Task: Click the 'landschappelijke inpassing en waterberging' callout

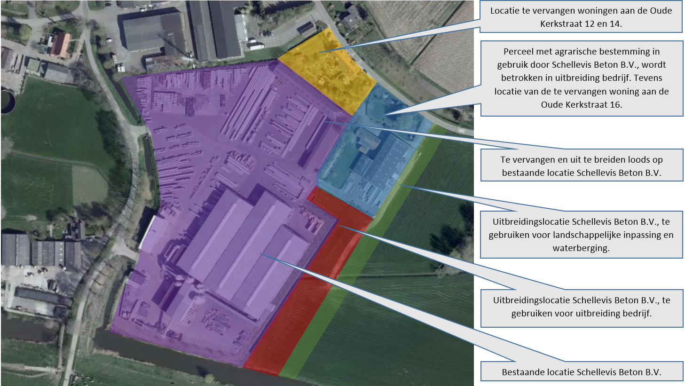Action: click(x=582, y=235)
